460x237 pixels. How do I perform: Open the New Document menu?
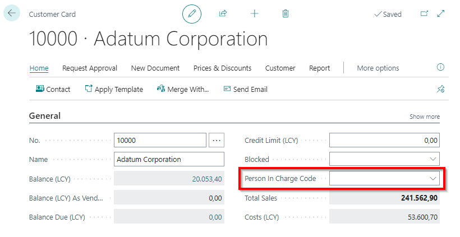(155, 68)
